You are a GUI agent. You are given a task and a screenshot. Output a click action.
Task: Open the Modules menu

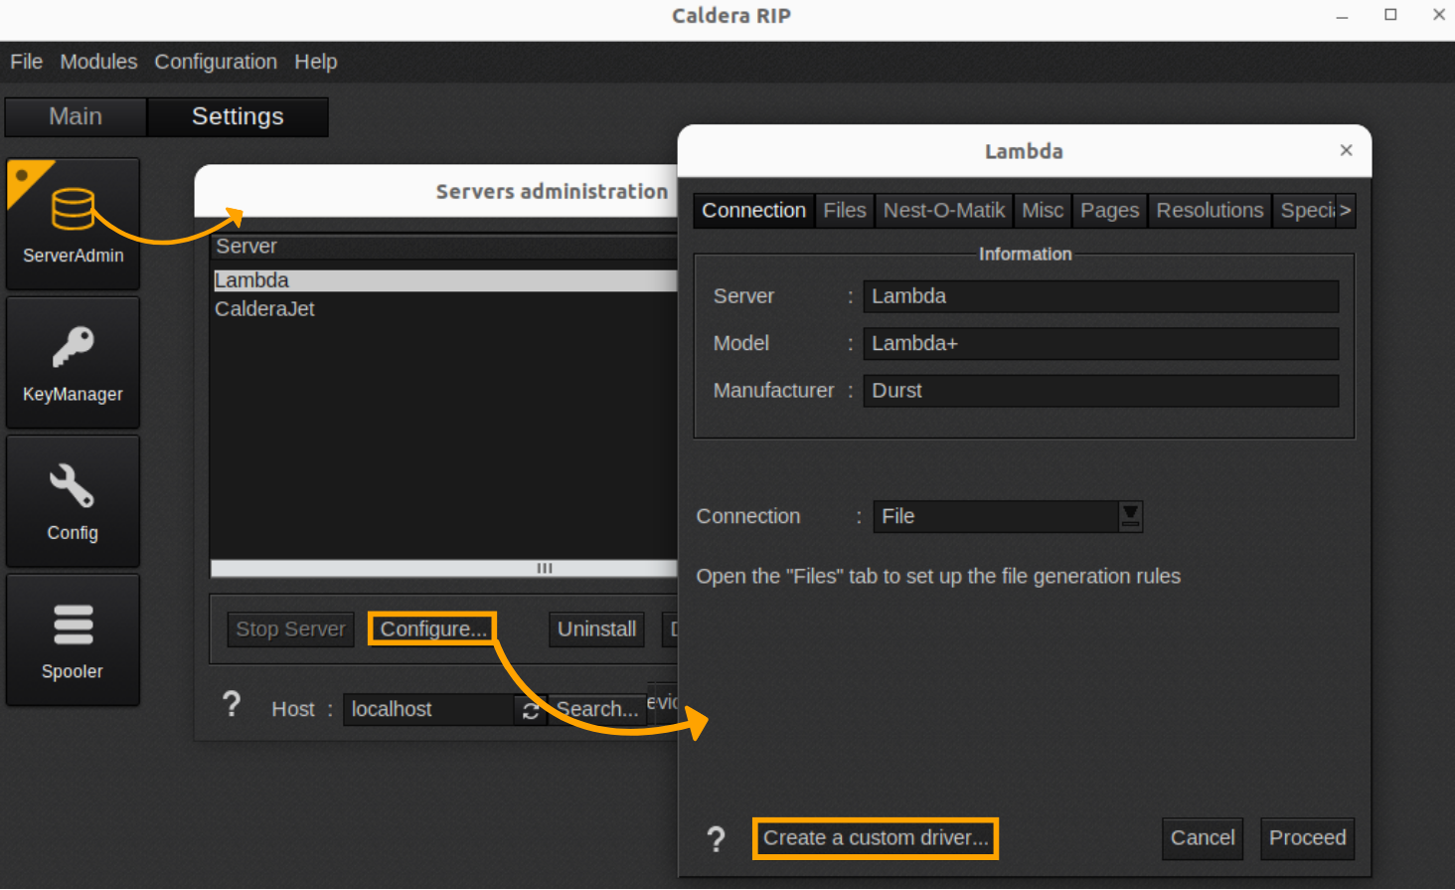coord(98,62)
